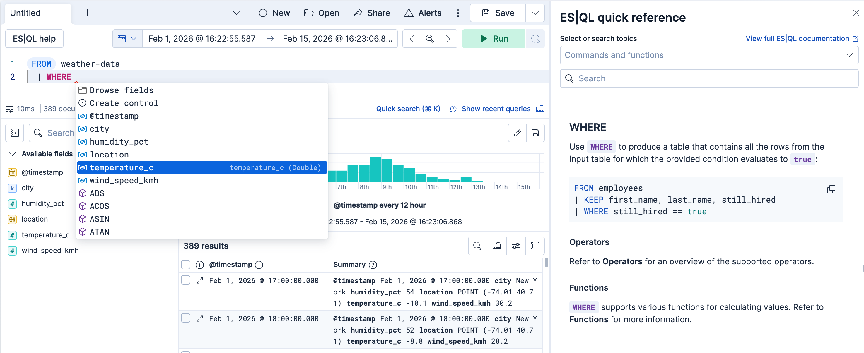Select the Feb 1 17:00 document row checkbox
This screenshot has width=864, height=353.
click(185, 280)
